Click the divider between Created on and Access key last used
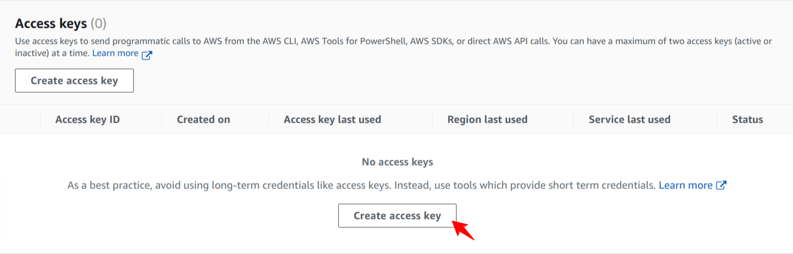This screenshot has width=793, height=254. coord(269,120)
